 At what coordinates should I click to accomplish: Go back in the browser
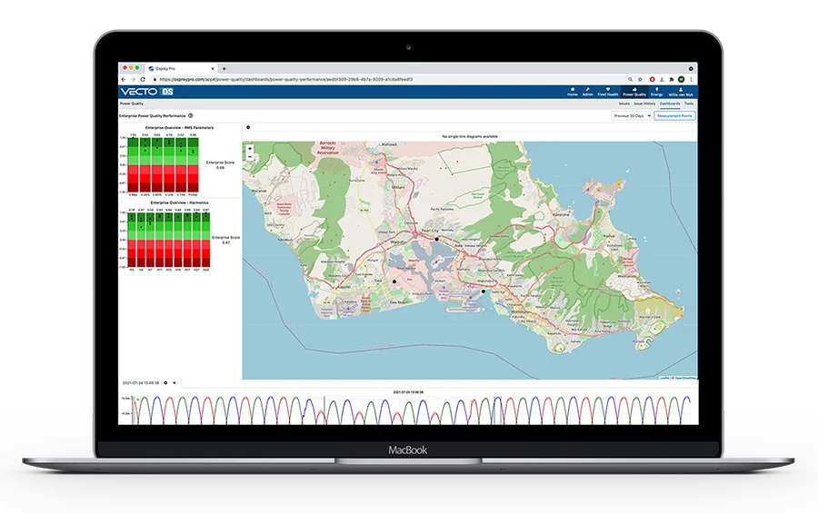click(x=124, y=79)
